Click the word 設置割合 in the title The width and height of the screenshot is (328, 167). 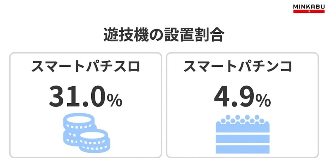pyautogui.click(x=193, y=35)
